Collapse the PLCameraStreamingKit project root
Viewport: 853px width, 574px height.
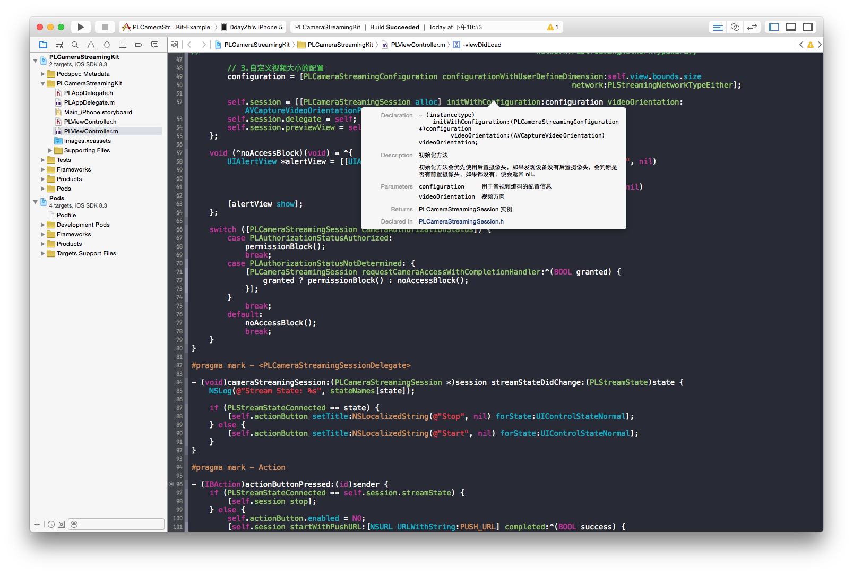[x=36, y=60]
